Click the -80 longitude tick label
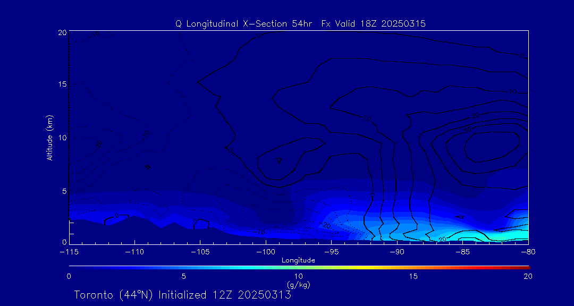 point(528,252)
